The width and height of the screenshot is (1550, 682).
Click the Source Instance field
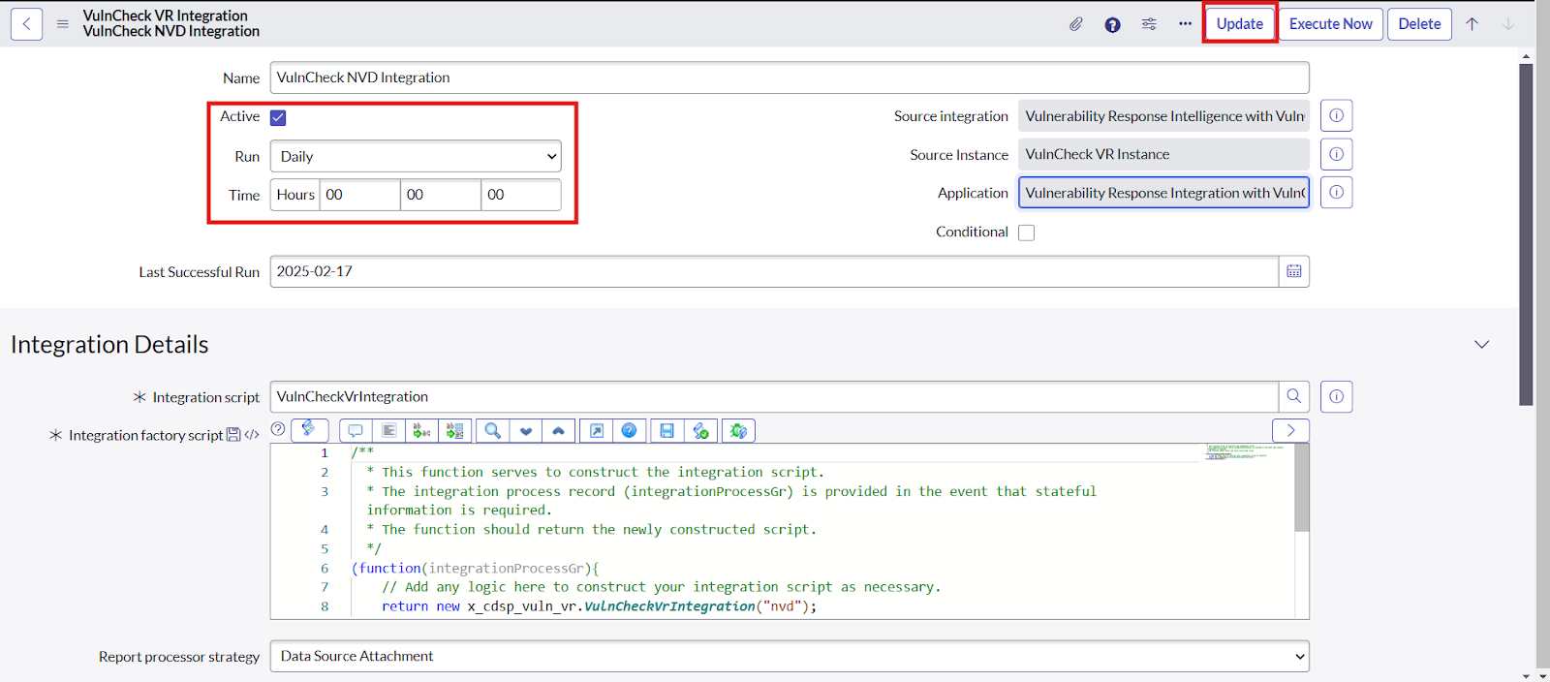click(x=1163, y=154)
